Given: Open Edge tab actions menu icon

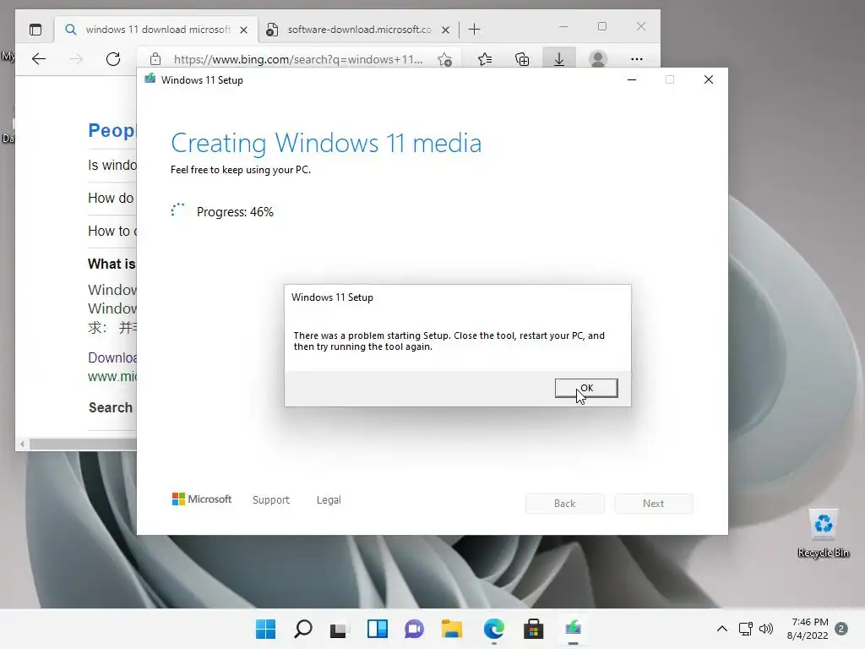Looking at the screenshot, I should (35, 30).
